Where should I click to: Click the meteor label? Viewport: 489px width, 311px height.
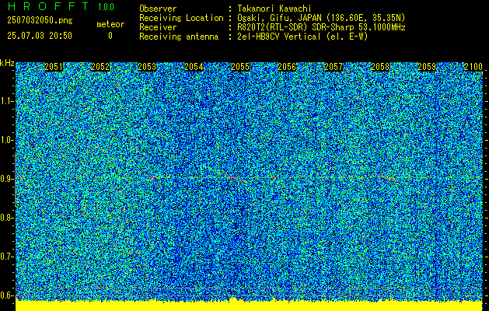(x=110, y=24)
